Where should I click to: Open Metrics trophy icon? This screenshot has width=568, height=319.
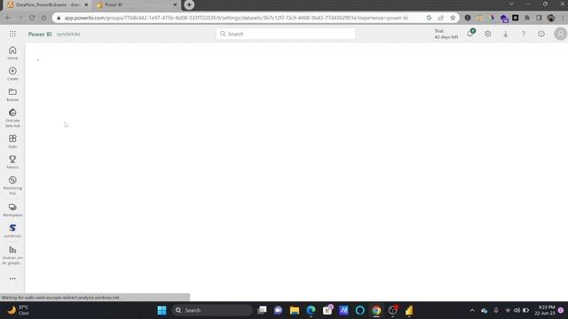click(12, 161)
